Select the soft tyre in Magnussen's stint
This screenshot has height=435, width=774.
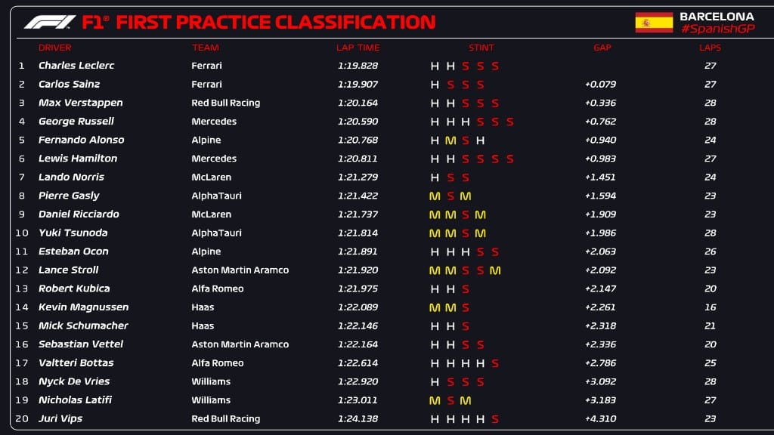tap(466, 307)
